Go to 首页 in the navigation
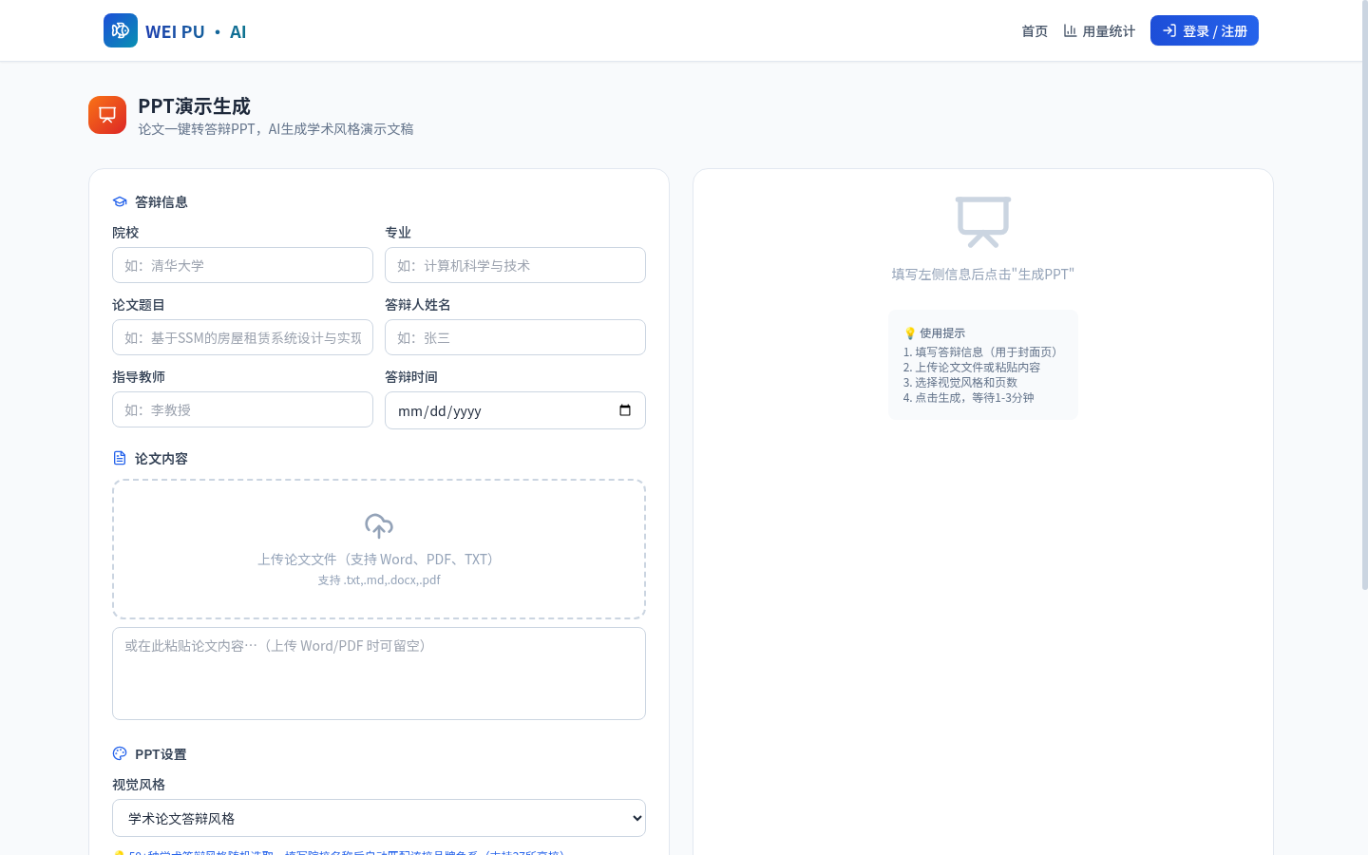The height and width of the screenshot is (855, 1368). (1035, 31)
